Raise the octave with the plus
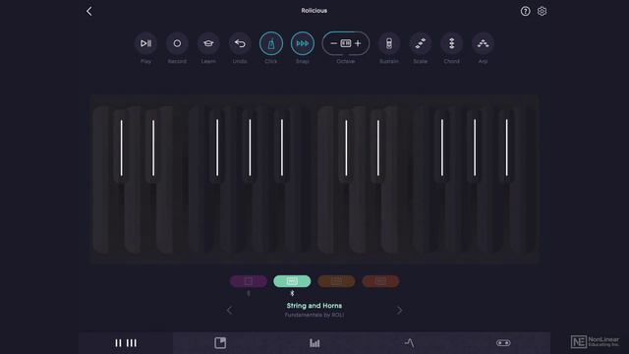Screen dimensions: 629x354 [358, 43]
